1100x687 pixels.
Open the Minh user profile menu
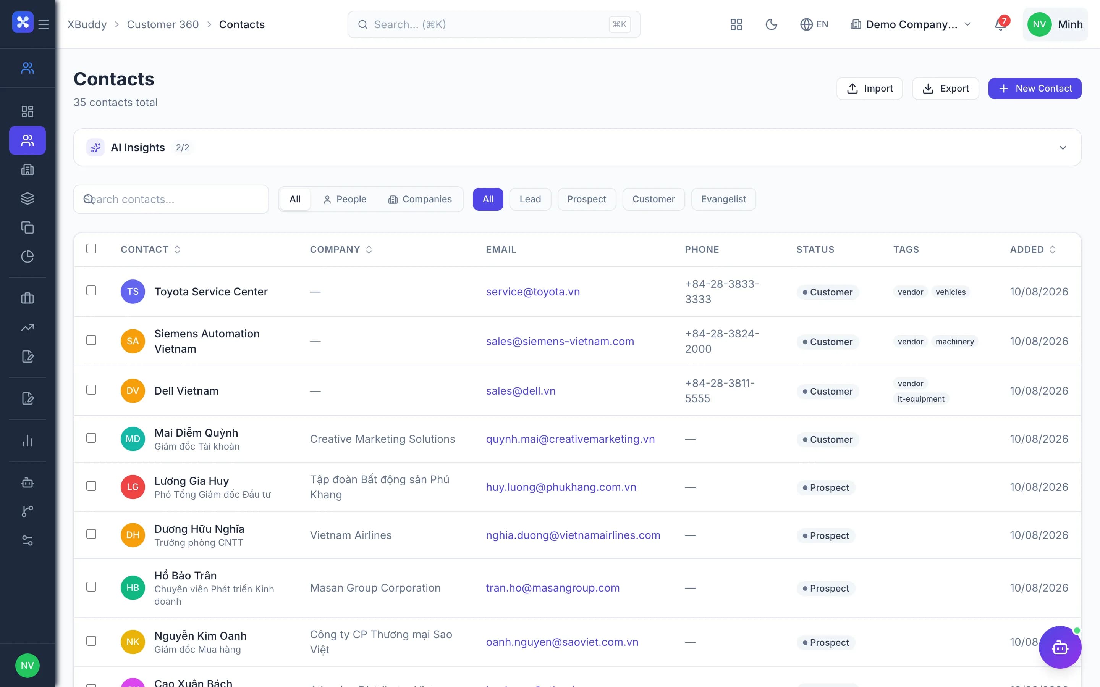coord(1055,24)
